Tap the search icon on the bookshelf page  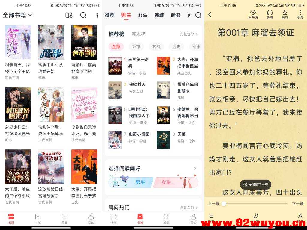pos(83,15)
